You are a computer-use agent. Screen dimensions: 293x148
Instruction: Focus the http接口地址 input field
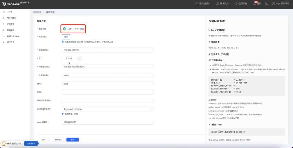click(x=107, y=67)
